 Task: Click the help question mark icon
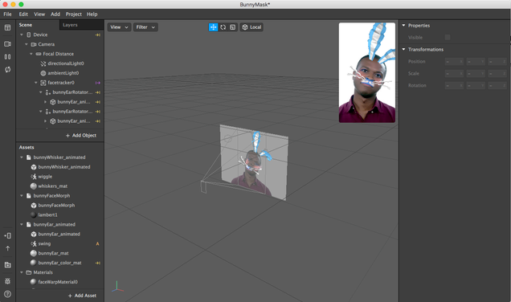(7, 294)
